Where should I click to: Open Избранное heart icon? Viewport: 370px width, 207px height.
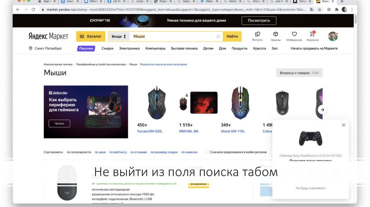294,36
